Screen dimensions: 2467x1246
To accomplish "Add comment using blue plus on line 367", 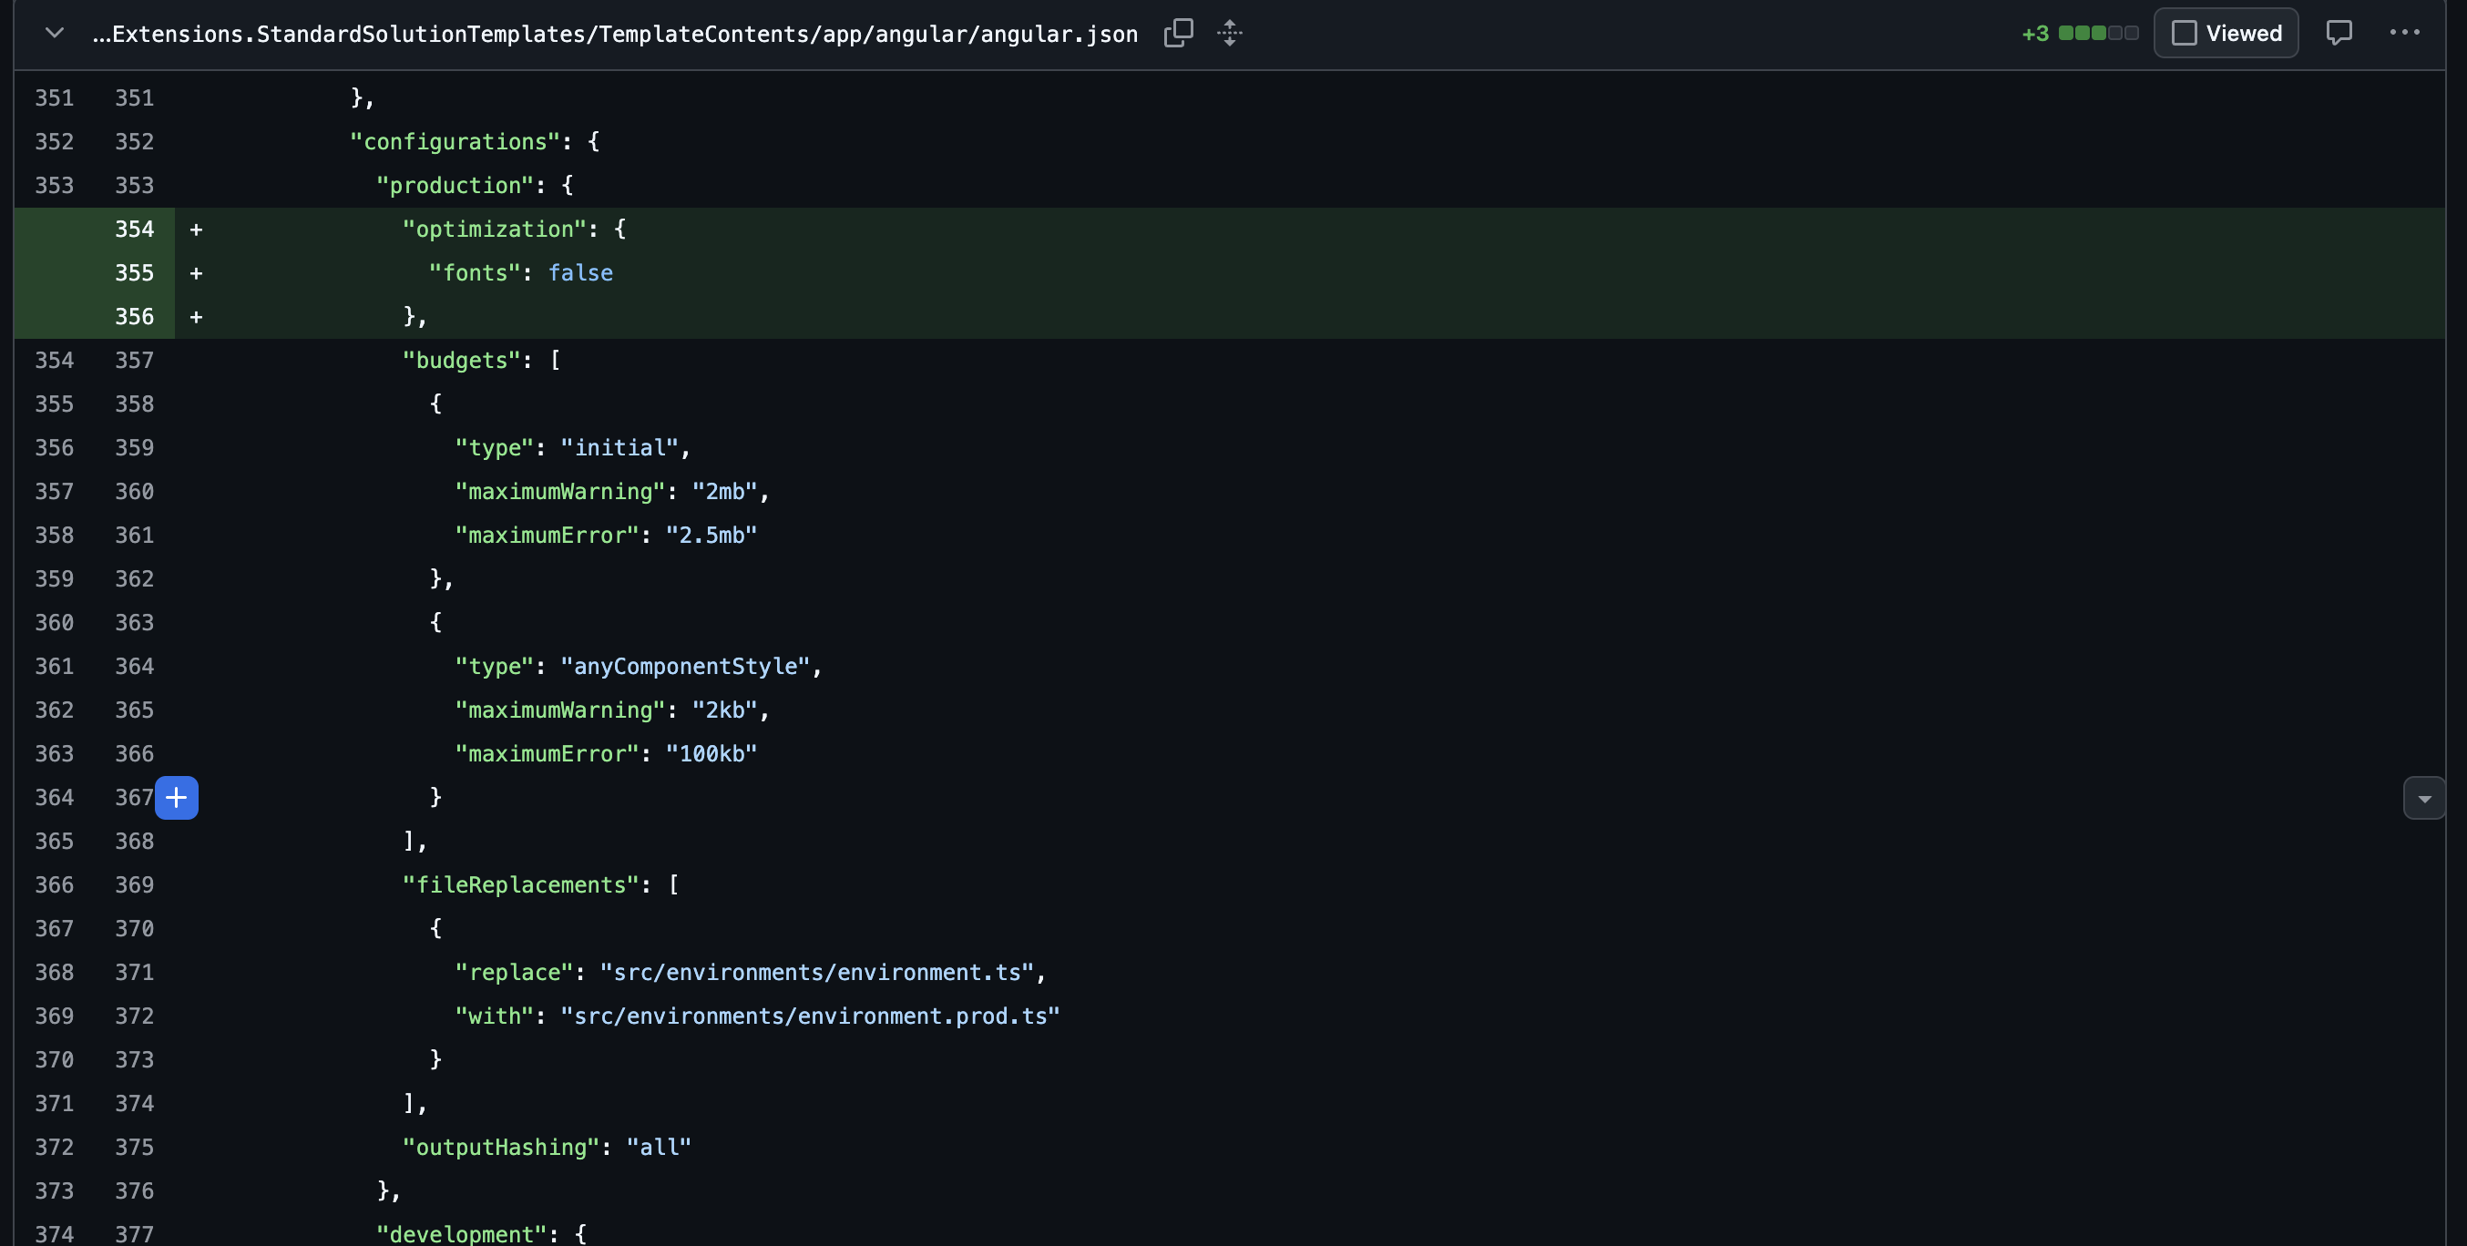I will click(x=177, y=798).
